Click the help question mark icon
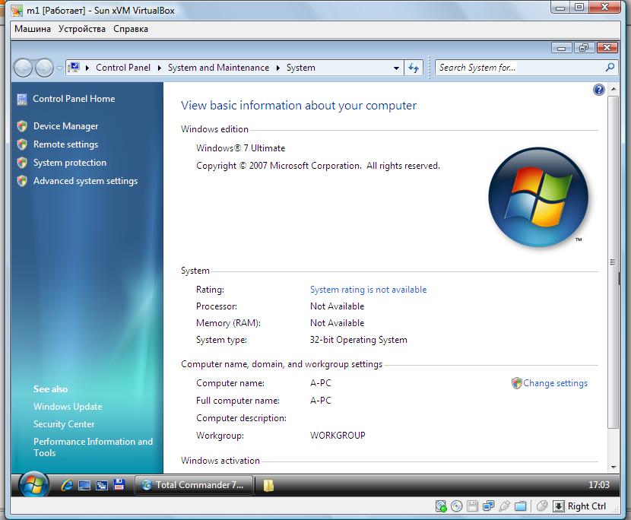 tap(598, 90)
